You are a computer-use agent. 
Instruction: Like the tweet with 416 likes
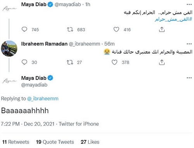(116, 29)
